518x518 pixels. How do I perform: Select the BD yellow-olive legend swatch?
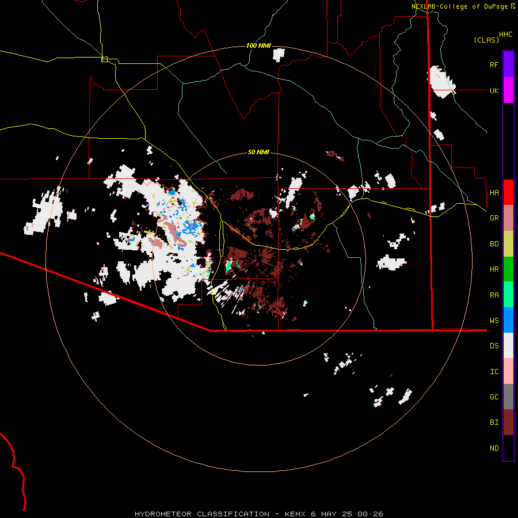click(x=508, y=244)
